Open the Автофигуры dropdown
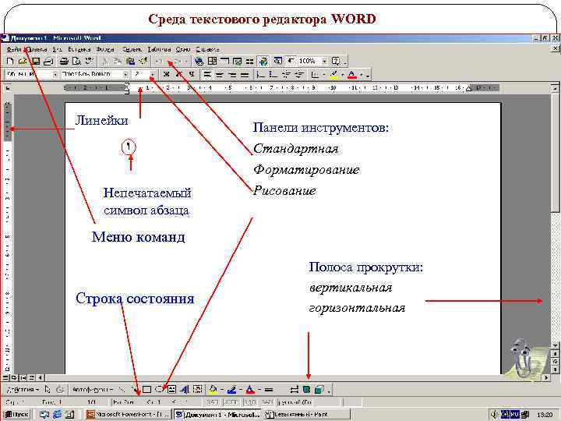The height and width of the screenshot is (421, 561). [x=93, y=389]
